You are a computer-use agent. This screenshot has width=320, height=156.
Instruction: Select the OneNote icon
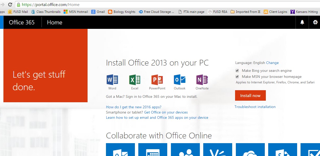click(x=201, y=80)
